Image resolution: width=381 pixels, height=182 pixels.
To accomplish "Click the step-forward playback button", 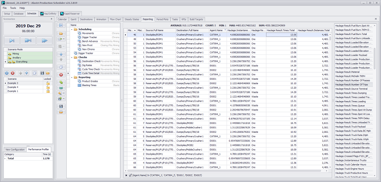I will [12, 40].
